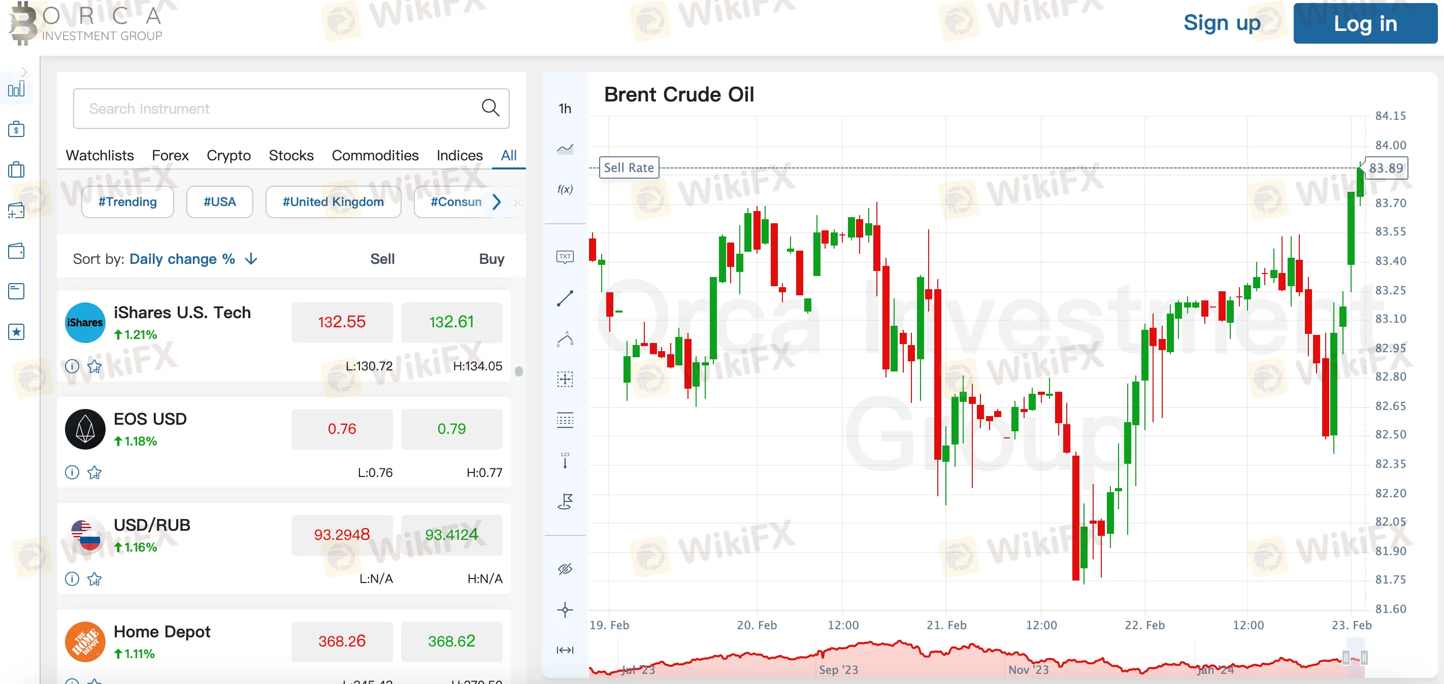1444x684 pixels.
Task: Open the Crypto instruments tab
Action: (x=228, y=155)
